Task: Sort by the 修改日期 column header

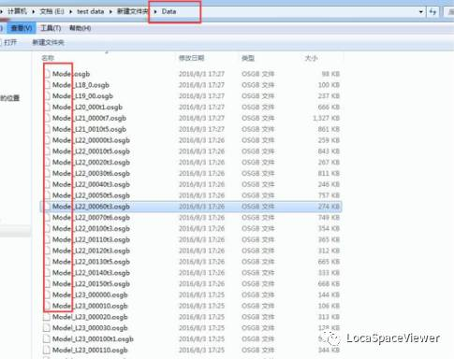Action: (191, 58)
